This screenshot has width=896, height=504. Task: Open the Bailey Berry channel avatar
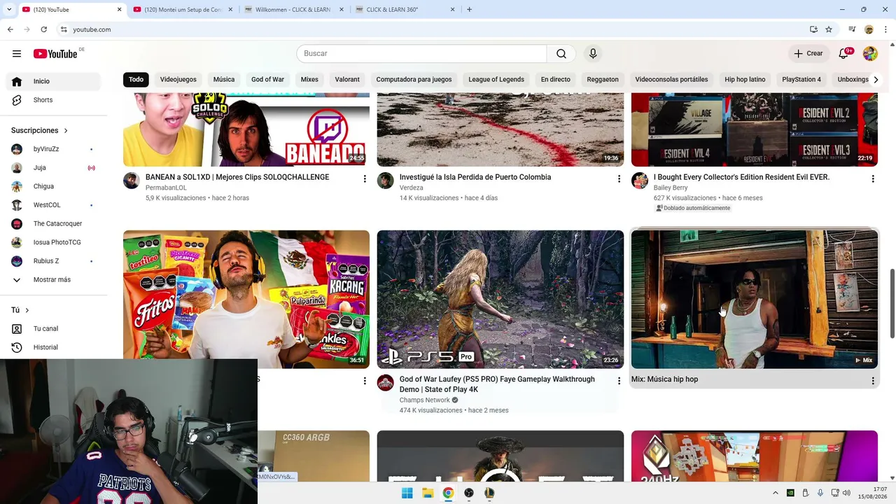coord(640,181)
